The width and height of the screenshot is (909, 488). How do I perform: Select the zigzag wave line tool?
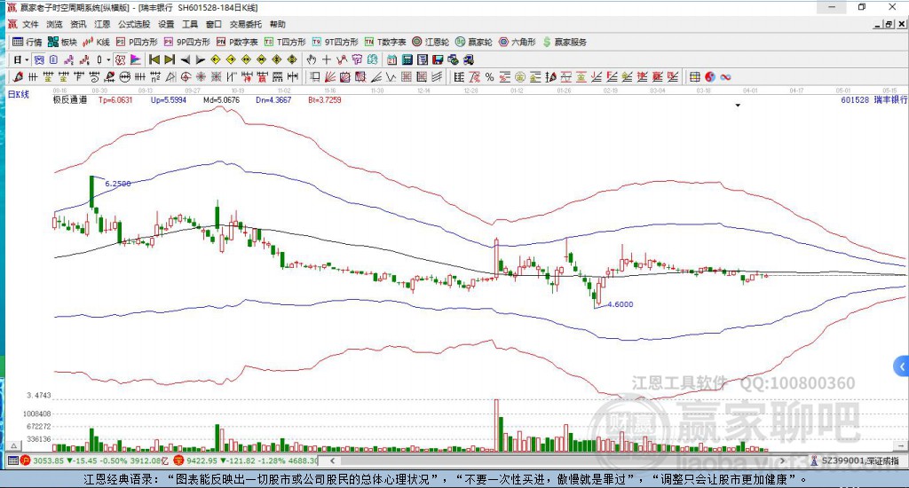(391, 77)
